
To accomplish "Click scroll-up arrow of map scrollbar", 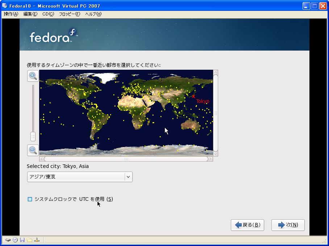I will pos(216,72).
